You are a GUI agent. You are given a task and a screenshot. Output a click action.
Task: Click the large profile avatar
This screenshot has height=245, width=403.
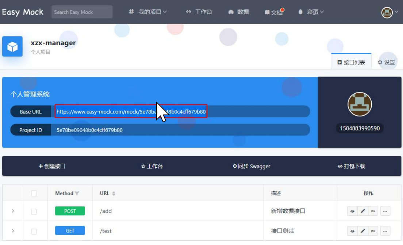pos(360,104)
